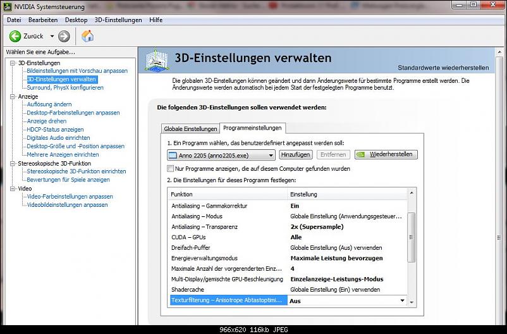Image resolution: width=507 pixels, height=334 pixels.
Task: Select Multi-Display/gemischte GPU-Beschleunigung row
Action: [x=288, y=279]
